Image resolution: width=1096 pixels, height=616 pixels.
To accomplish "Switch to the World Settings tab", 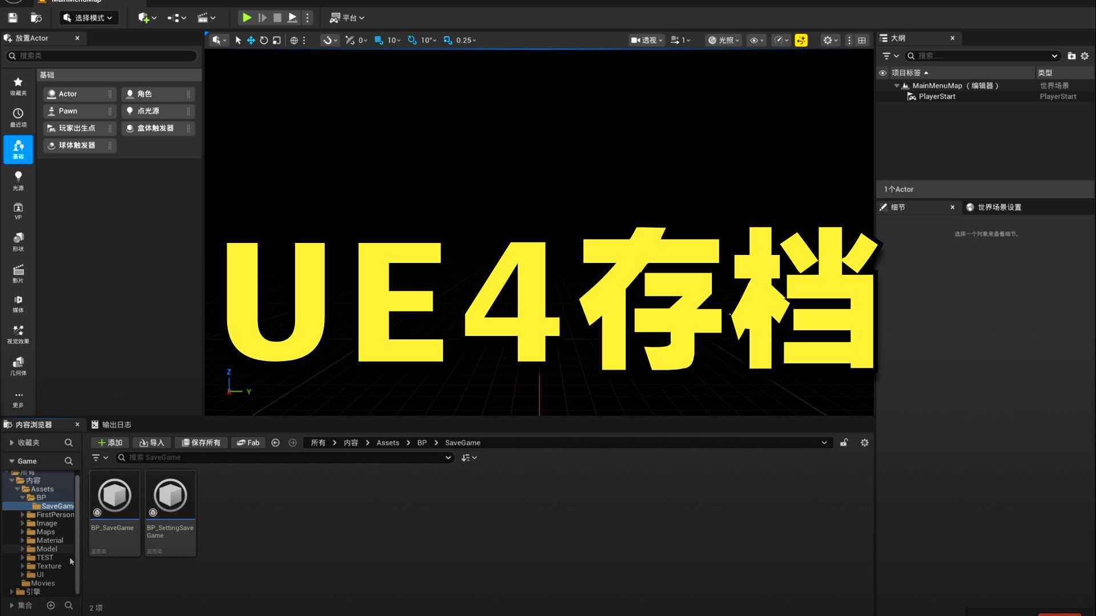I will (994, 208).
